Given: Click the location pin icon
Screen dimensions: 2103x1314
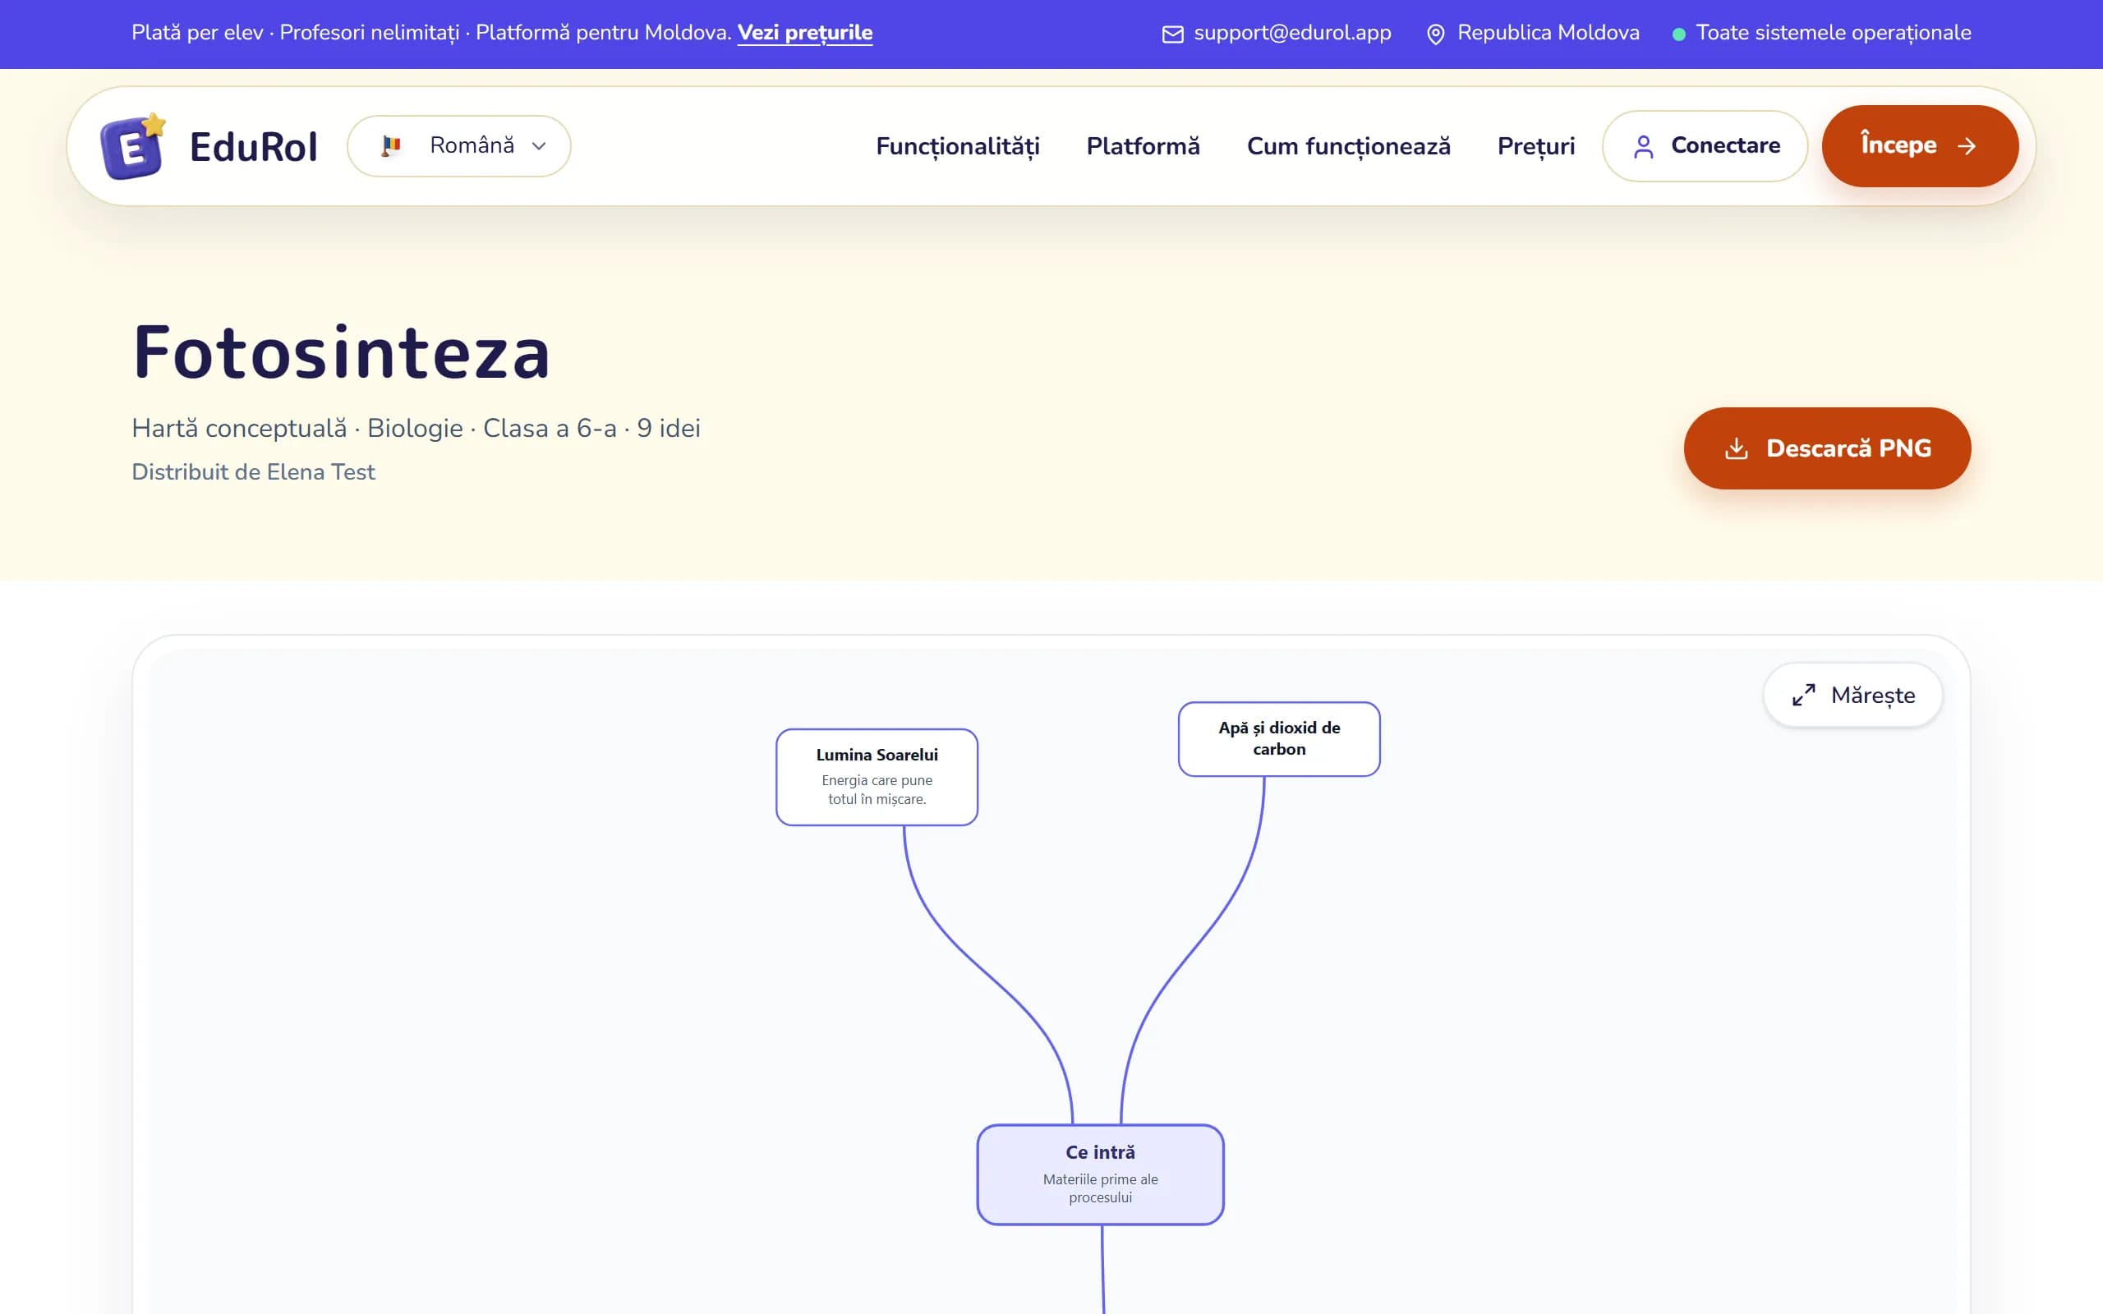Looking at the screenshot, I should (x=1436, y=34).
